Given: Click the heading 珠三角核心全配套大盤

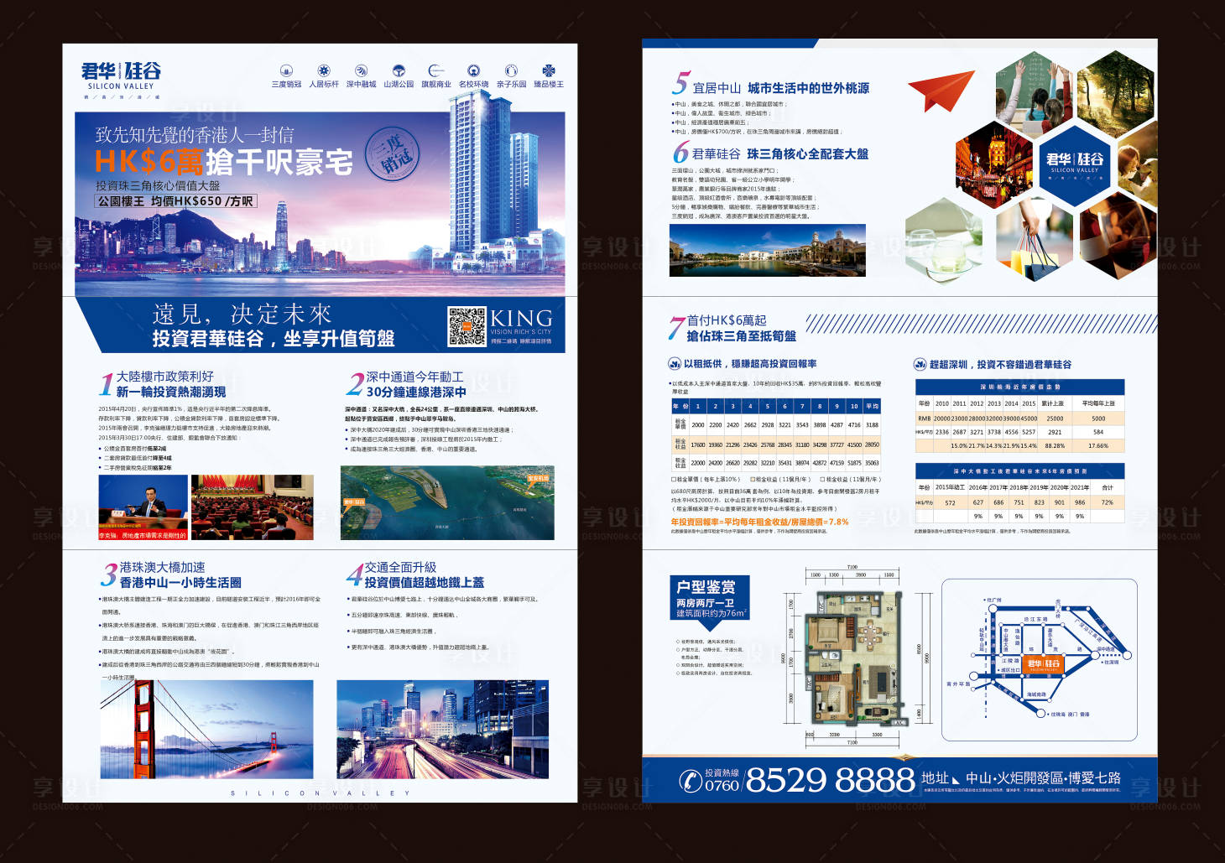Looking at the screenshot, I should tap(807, 154).
